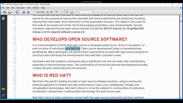183x103 pixels.
Task: Click the Adobe Reader PDF title bar icon
Action: point(3,5)
